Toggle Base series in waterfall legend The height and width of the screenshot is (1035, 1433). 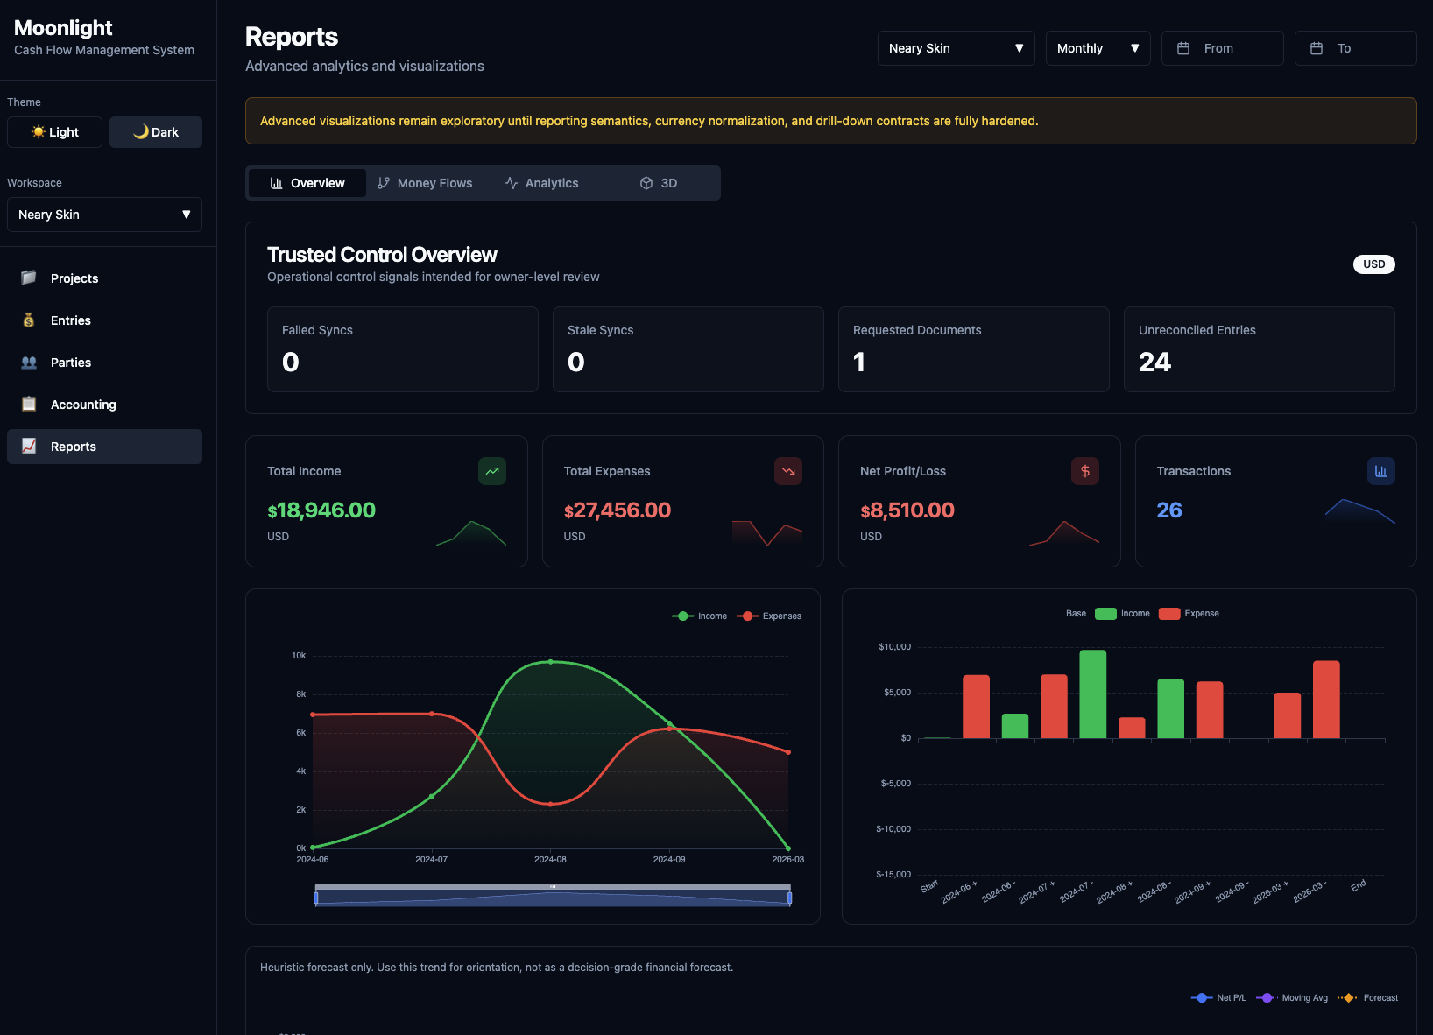pos(1076,614)
